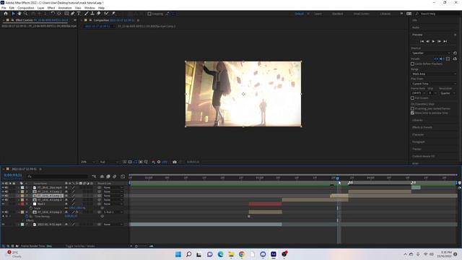The height and width of the screenshot is (260, 462).
Task: Open parent dropdown for layer 1
Action: click(x=113, y=188)
